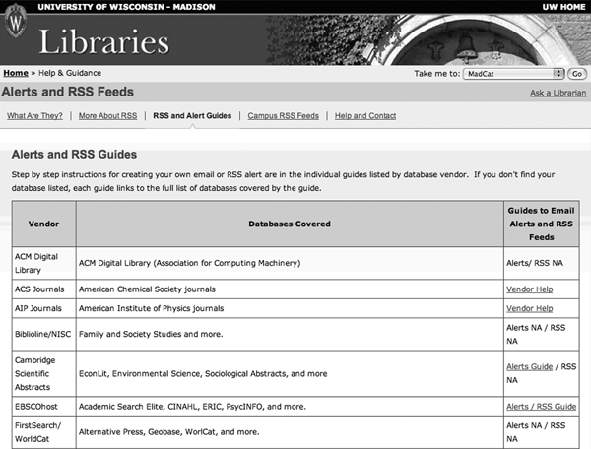591x449 pixels.
Task: Open Vendor Help for AIP Journals
Action: coord(529,308)
